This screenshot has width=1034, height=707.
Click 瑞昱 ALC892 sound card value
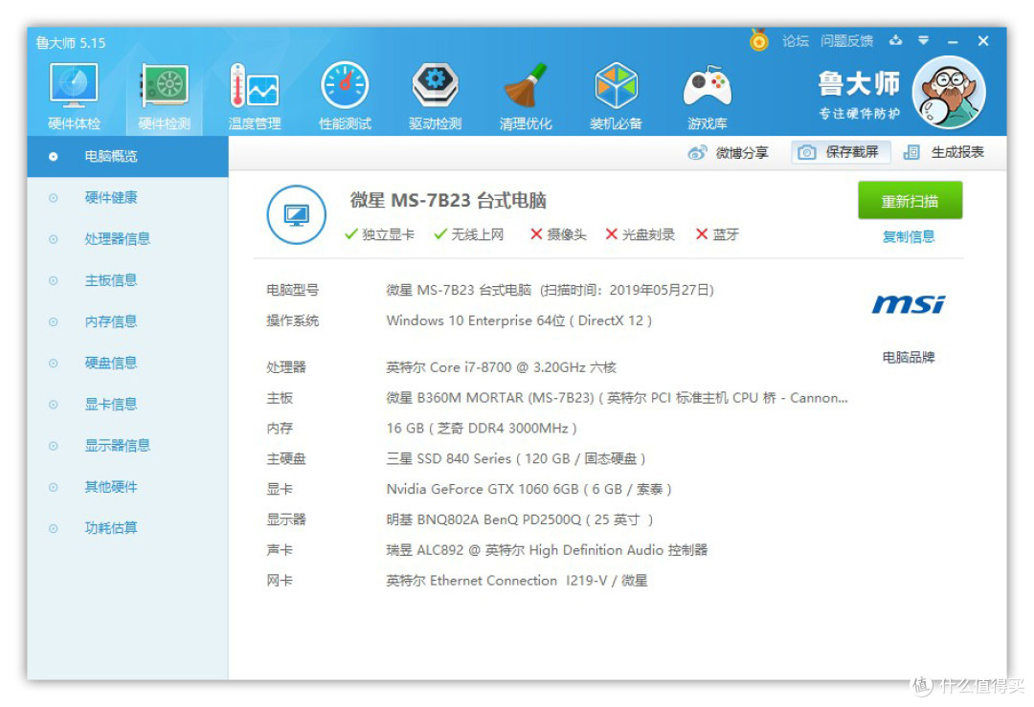point(547,550)
